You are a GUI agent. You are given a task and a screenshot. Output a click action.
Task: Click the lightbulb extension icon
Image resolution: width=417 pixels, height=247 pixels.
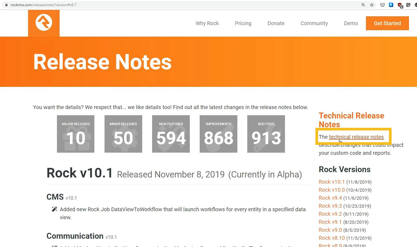click(408, 5)
